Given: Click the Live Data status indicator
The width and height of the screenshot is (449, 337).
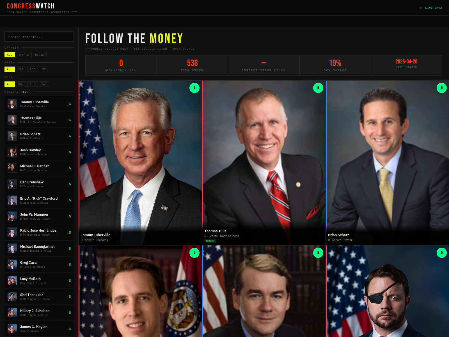Looking at the screenshot, I should pyautogui.click(x=431, y=8).
